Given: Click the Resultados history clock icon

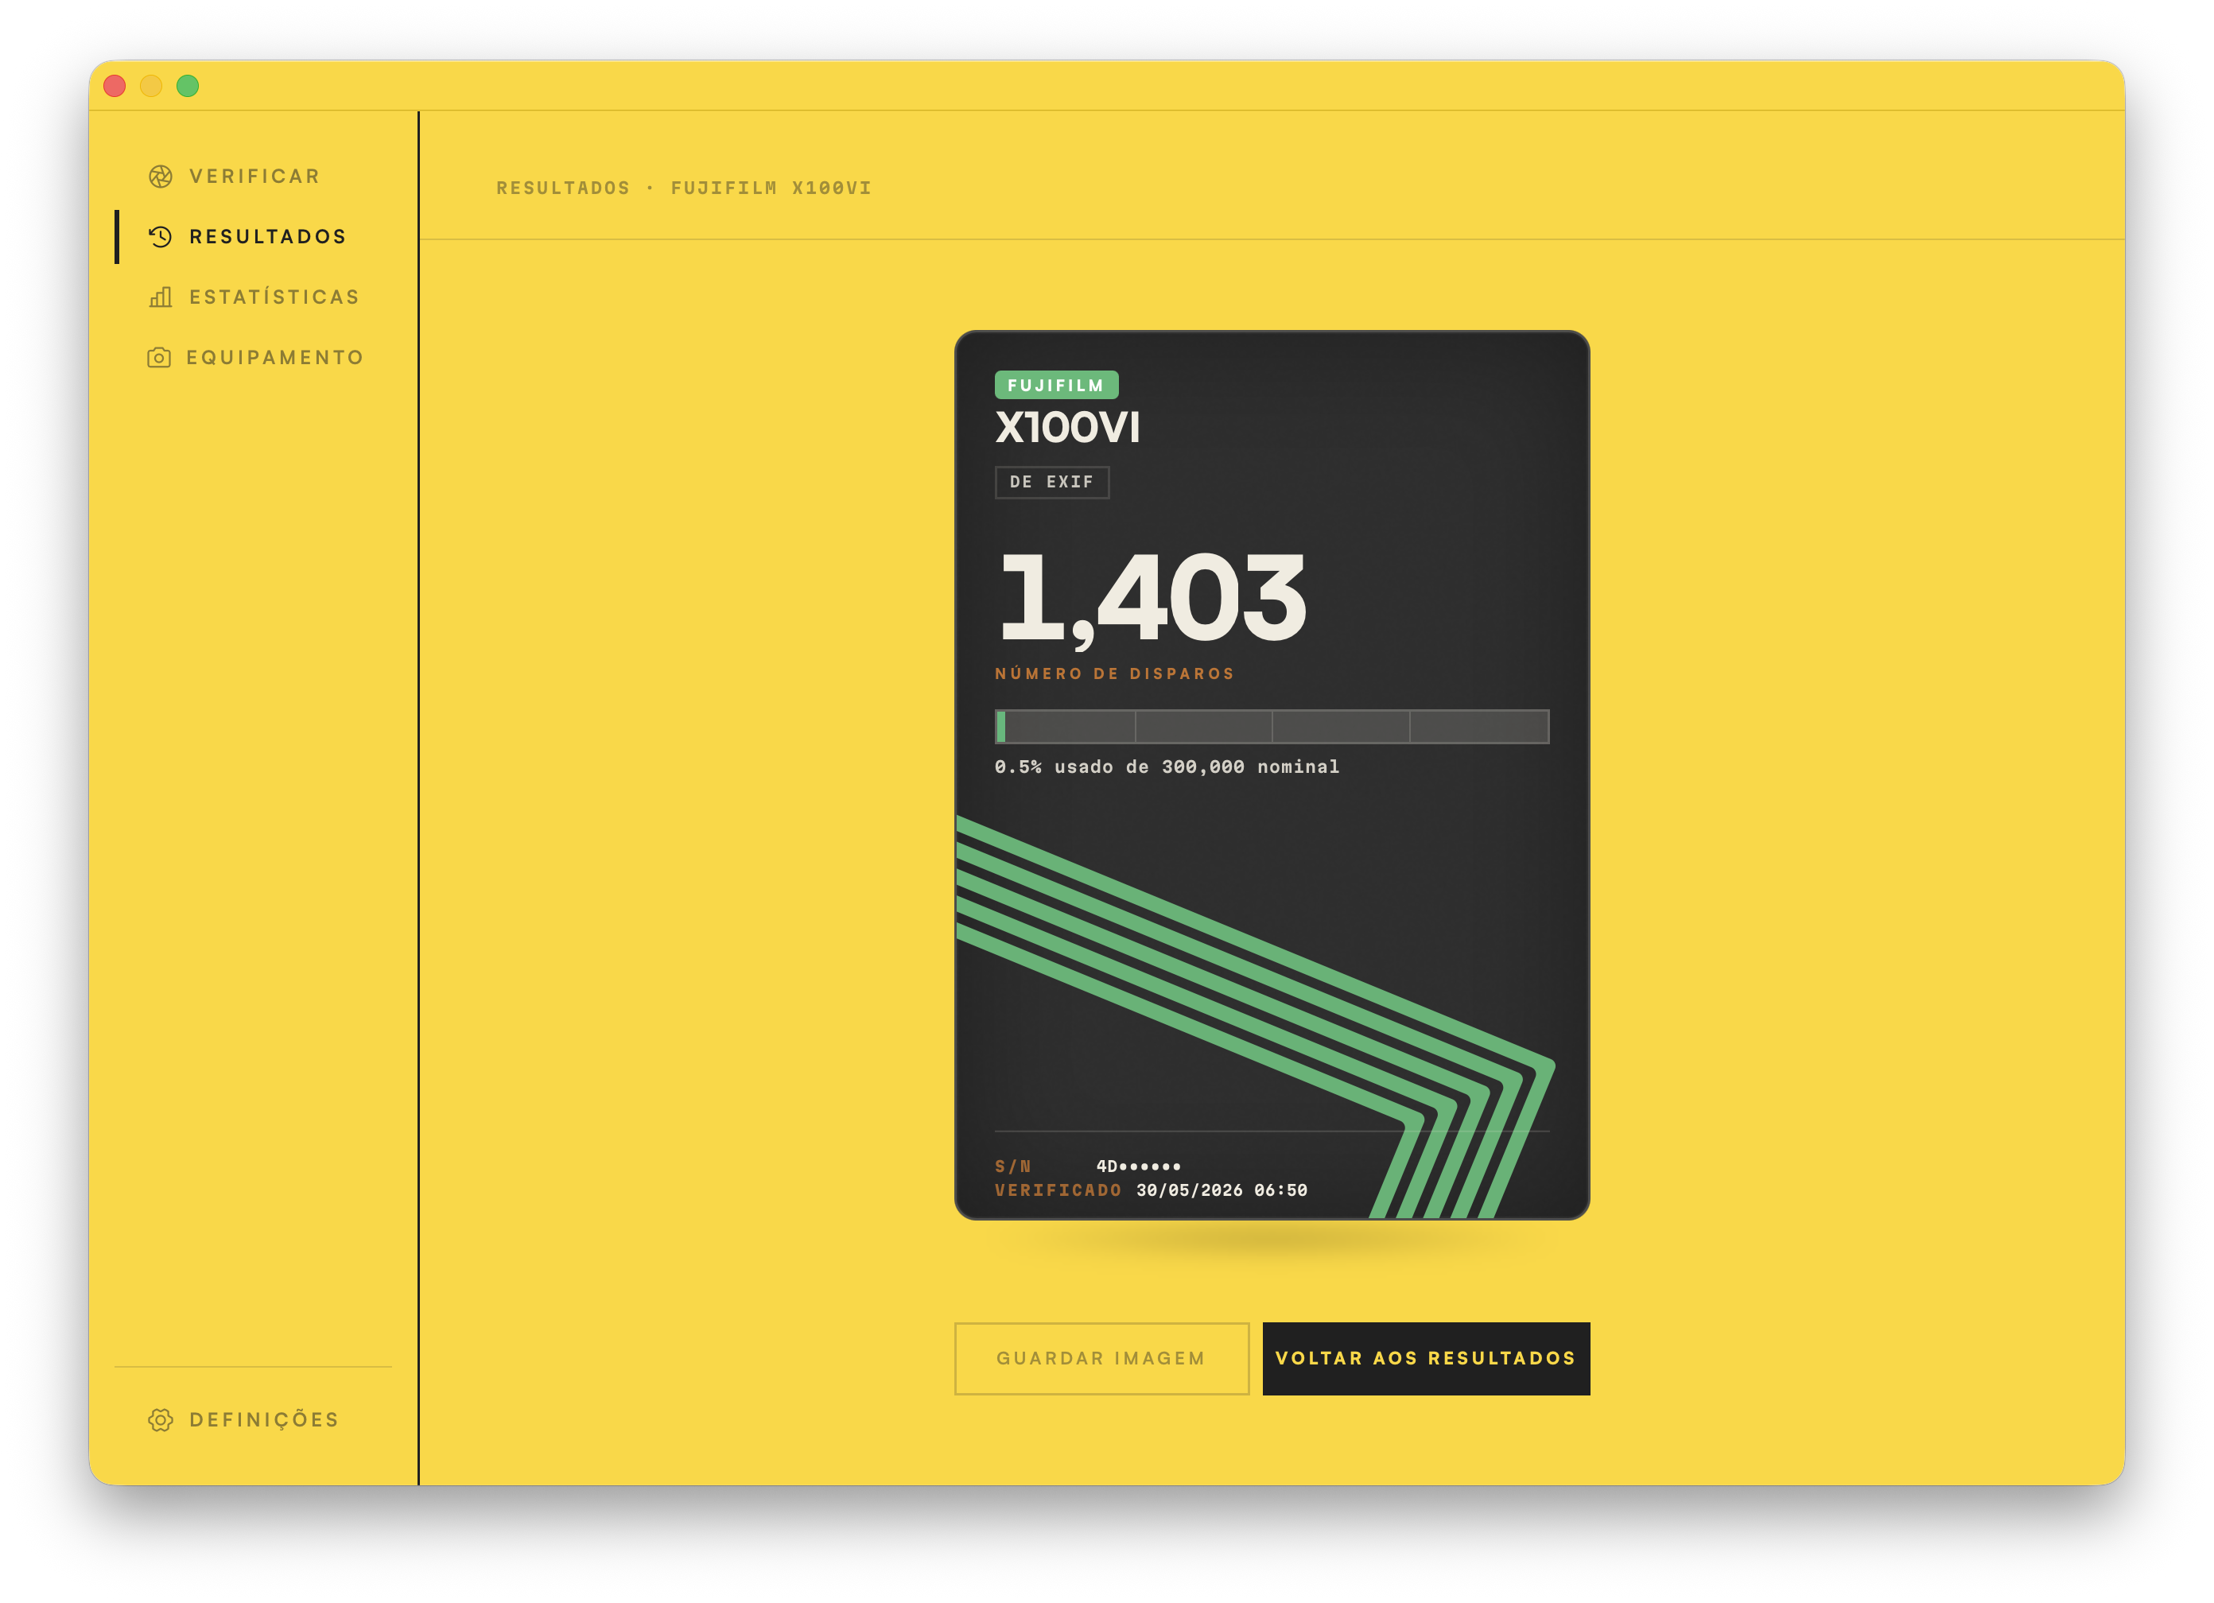Looking at the screenshot, I should pos(160,237).
